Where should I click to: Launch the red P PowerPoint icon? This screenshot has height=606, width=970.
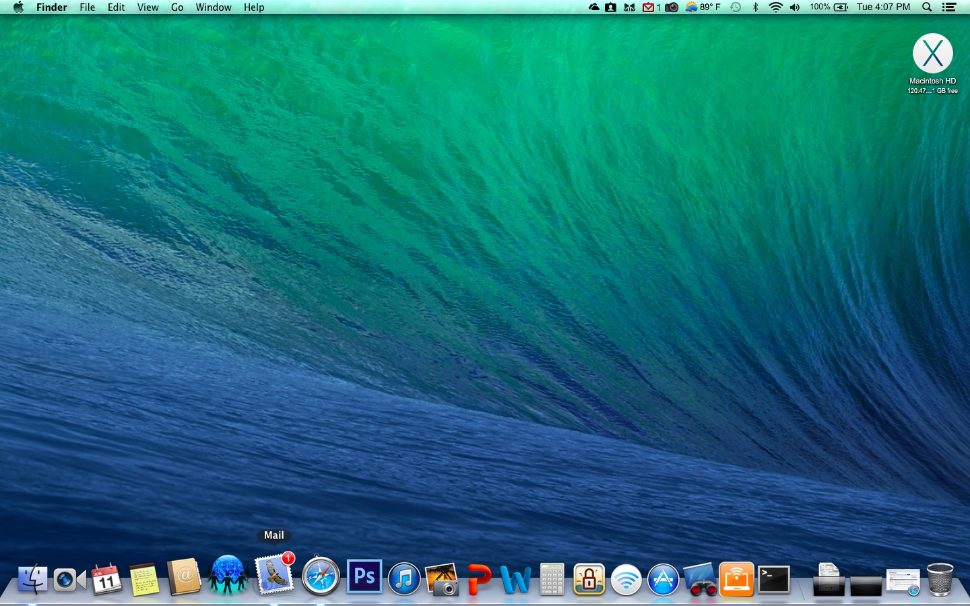coord(479,580)
